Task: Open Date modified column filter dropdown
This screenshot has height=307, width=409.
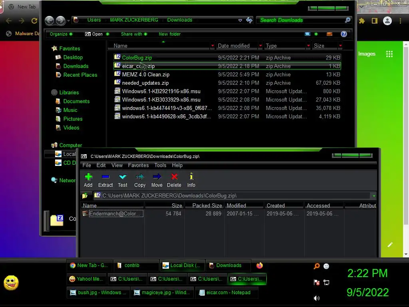Action: pyautogui.click(x=260, y=46)
